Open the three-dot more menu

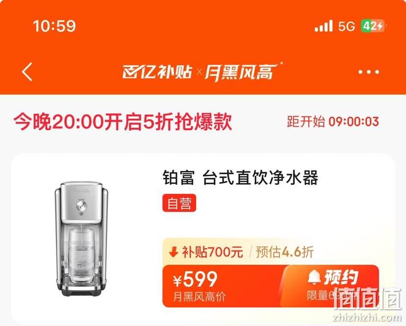click(x=369, y=72)
